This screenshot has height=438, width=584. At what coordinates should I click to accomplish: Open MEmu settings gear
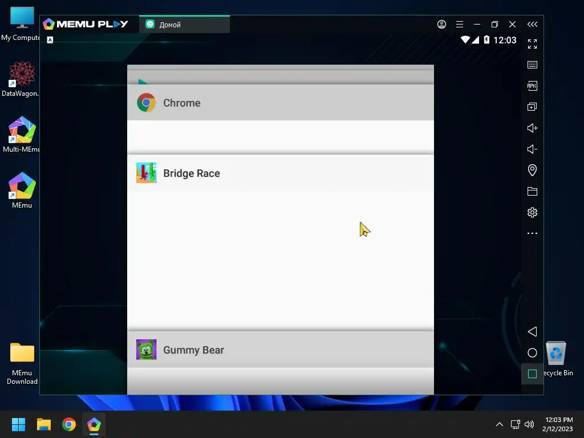(532, 212)
